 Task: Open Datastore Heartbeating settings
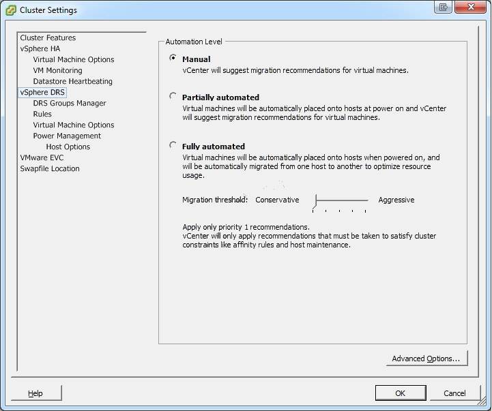point(73,82)
